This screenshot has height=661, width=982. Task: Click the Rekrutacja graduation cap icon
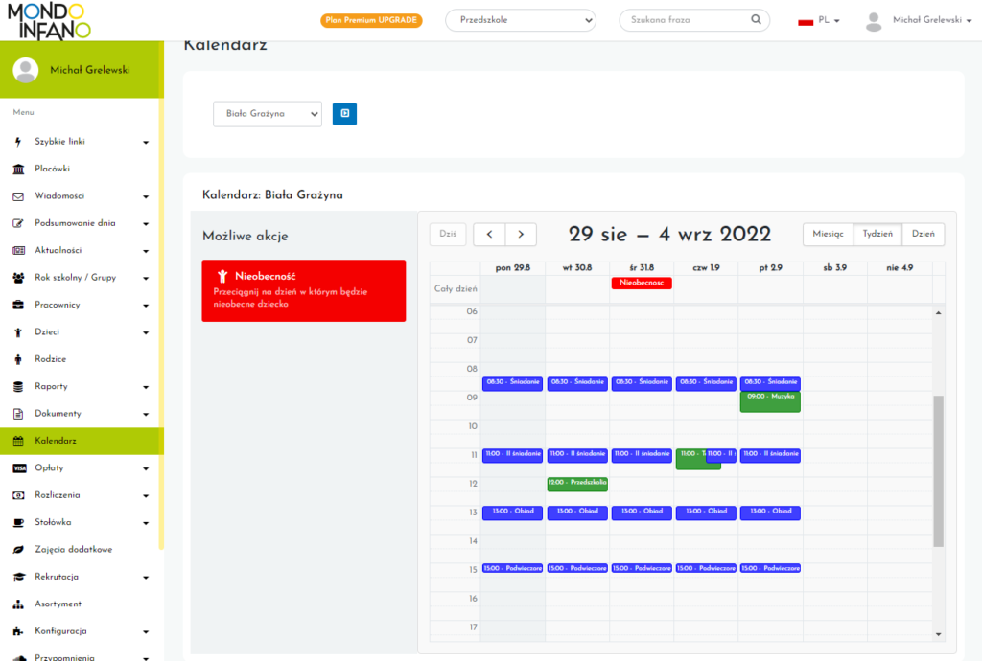click(x=19, y=578)
